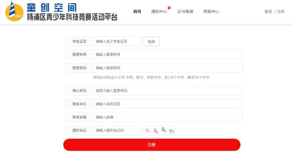Click the 注册 link in the header
293x157 pixels.
click(281, 12)
